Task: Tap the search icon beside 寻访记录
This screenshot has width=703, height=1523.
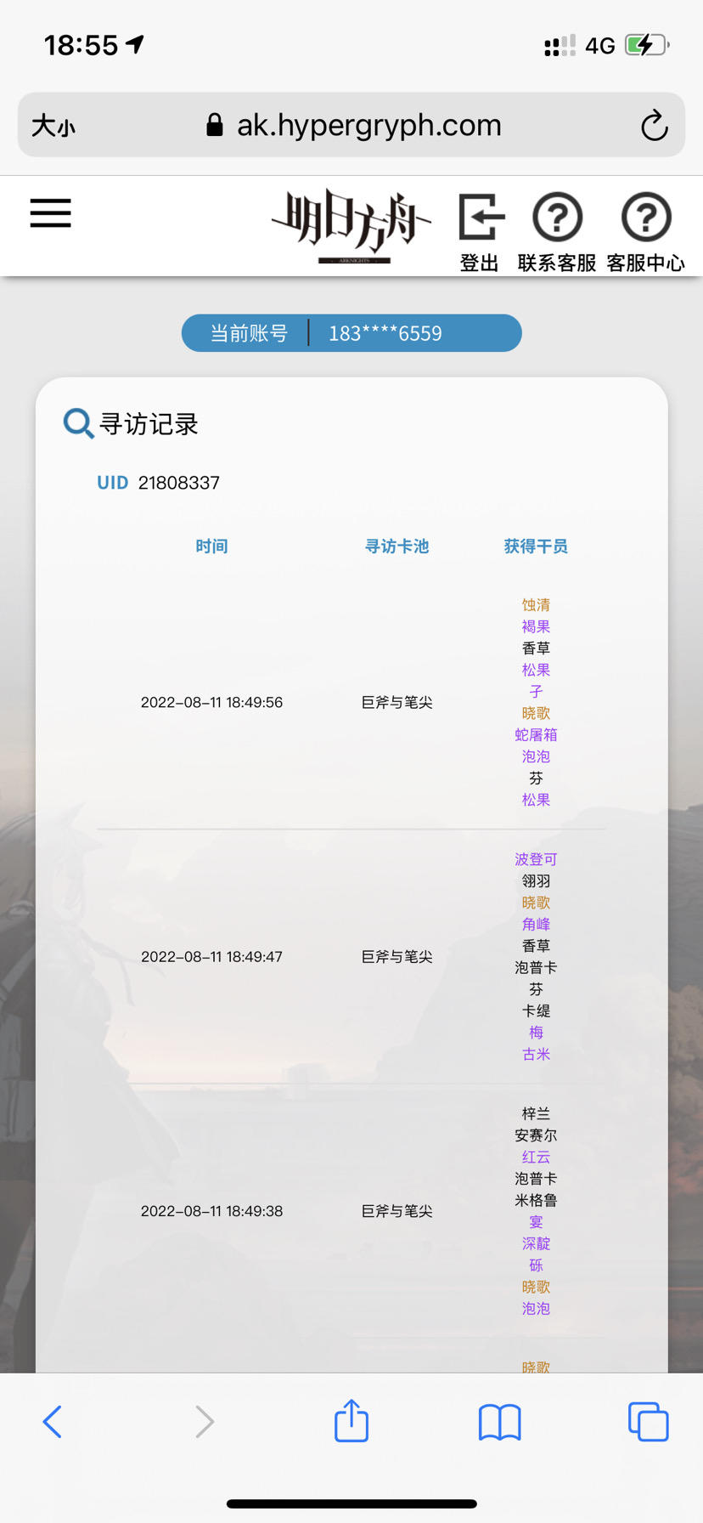Action: [78, 423]
